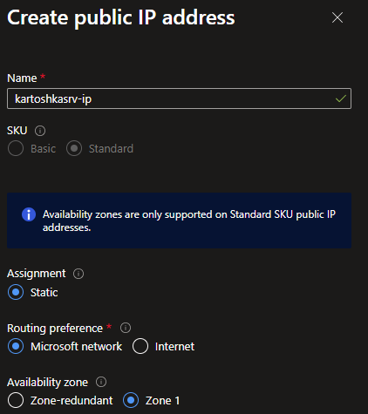Image resolution: width=368 pixels, height=414 pixels.
Task: Click the Create public IP address heading
Action: [120, 18]
